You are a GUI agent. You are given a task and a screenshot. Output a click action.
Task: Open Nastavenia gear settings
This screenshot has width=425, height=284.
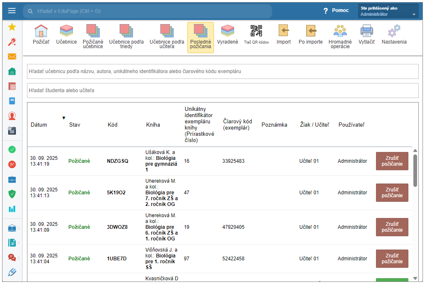[x=394, y=32]
